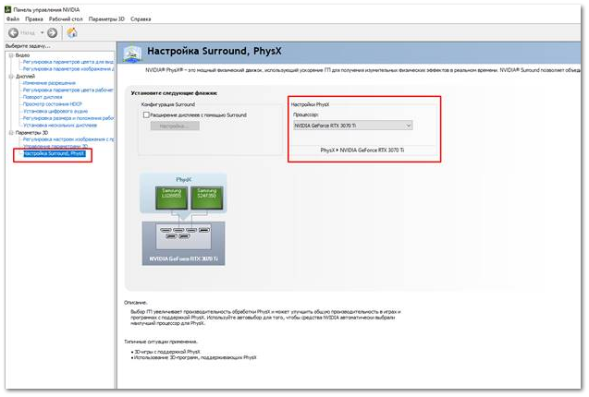Screen dimensions: 589x397
Task: Open 'Регулировка параметров цвета рабочего стола' task
Action: (68, 90)
